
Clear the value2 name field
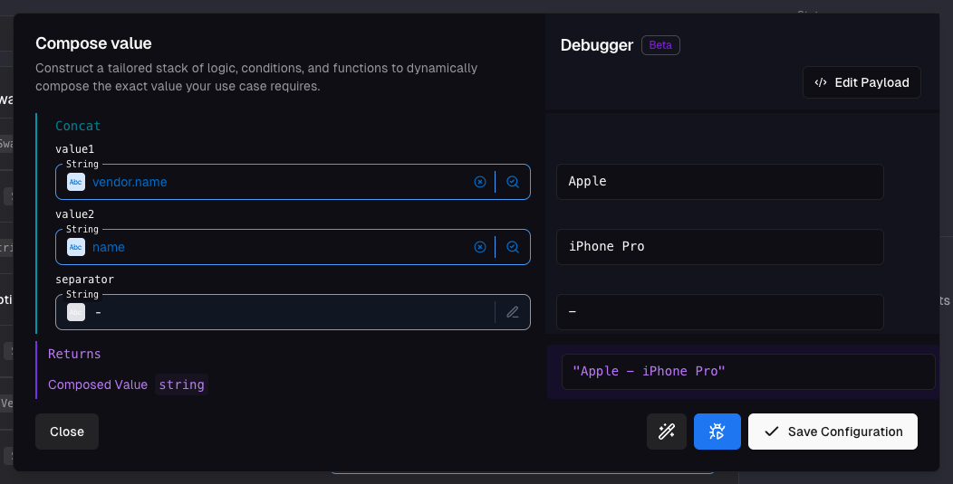(x=480, y=247)
